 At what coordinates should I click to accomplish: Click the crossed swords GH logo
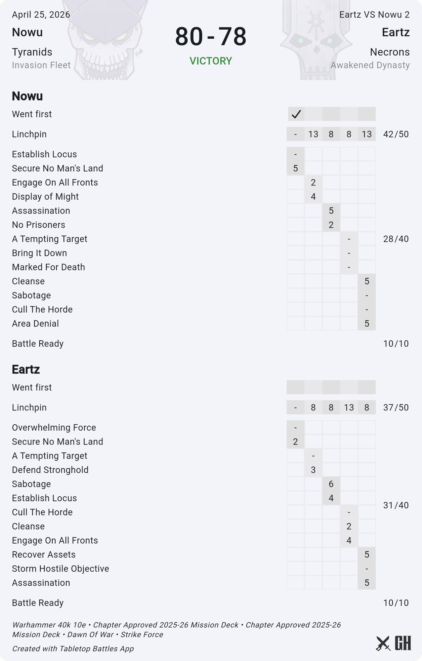pos(393,643)
